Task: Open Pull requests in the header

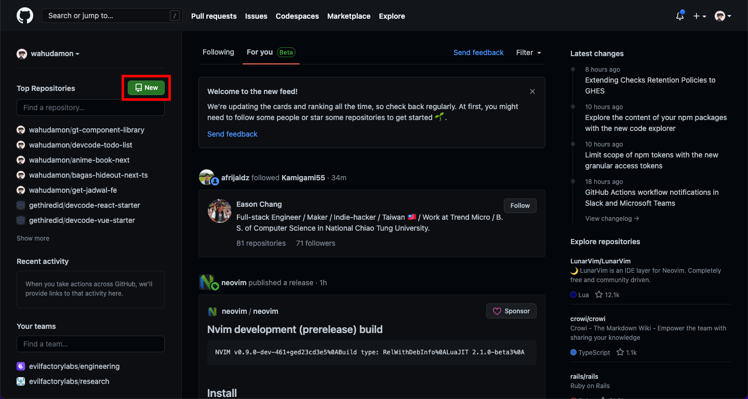Action: (214, 16)
